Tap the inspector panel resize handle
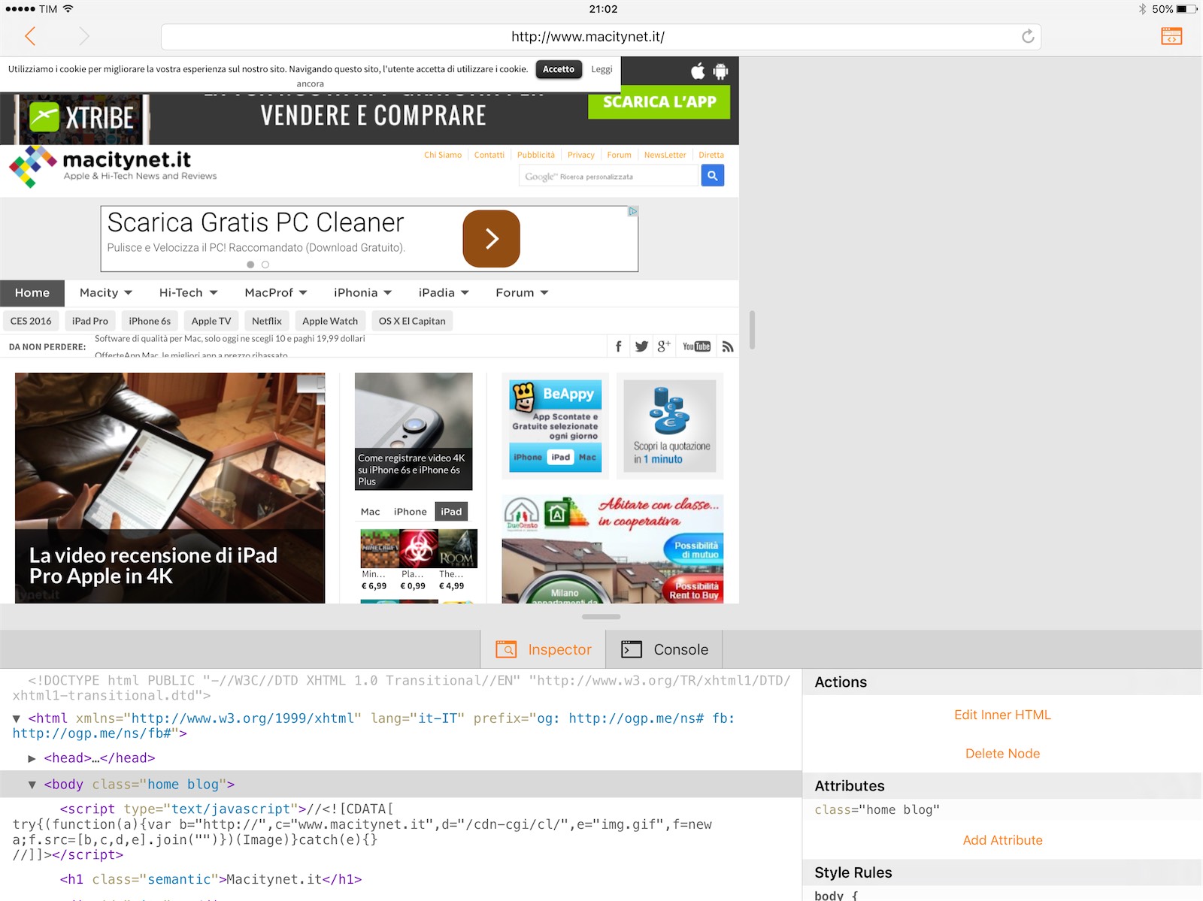 tap(601, 617)
